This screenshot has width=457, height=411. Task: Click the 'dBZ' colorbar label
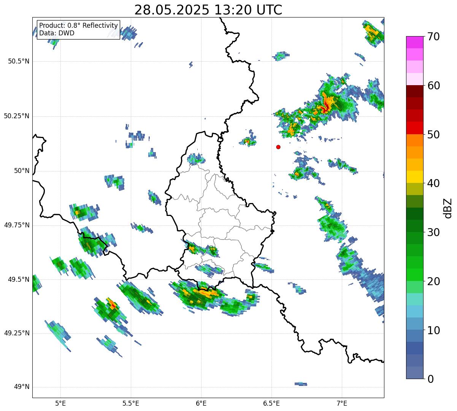pos(448,208)
